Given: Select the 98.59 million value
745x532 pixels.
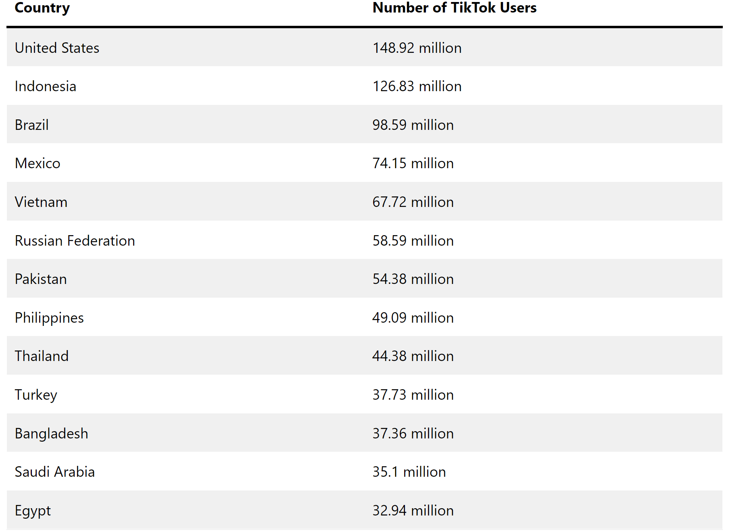Looking at the screenshot, I should click(413, 125).
